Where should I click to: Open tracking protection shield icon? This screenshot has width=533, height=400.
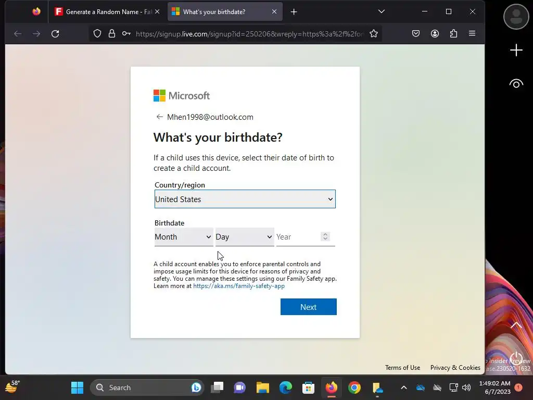(97, 34)
